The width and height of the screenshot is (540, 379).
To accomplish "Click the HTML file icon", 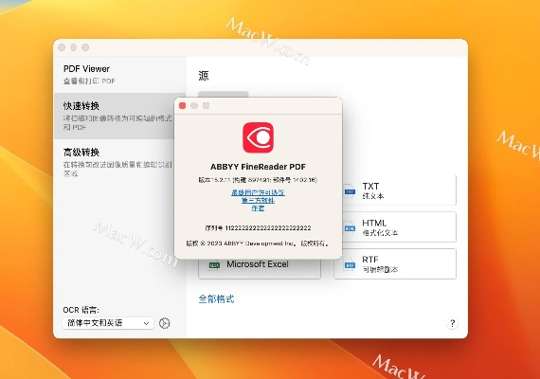I will 350,228.
